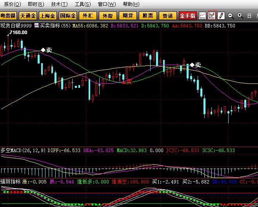This screenshot has width=258, height=207.
Task: Open the 帮助(H) menu
Action: click(x=130, y=4)
